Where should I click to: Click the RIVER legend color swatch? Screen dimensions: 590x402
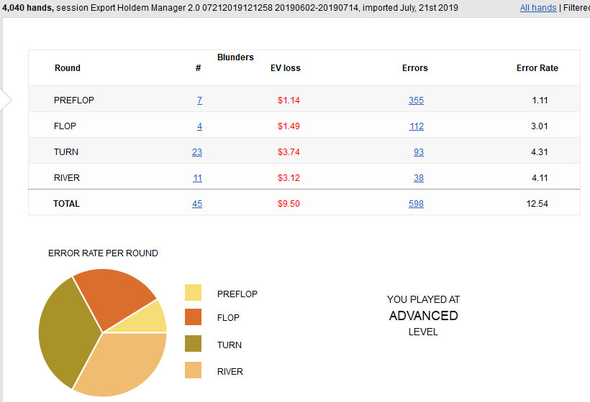193,370
